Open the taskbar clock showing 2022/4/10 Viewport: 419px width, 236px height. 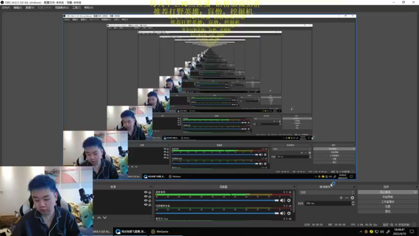point(400,232)
